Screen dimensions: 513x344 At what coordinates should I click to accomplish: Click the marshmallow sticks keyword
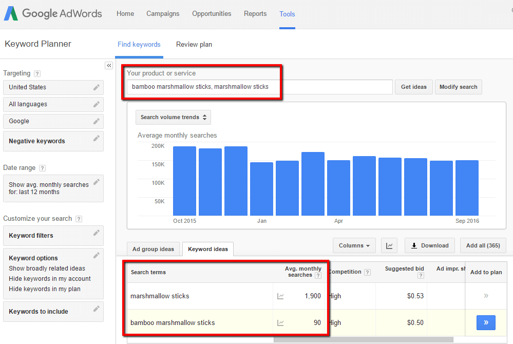(x=160, y=296)
